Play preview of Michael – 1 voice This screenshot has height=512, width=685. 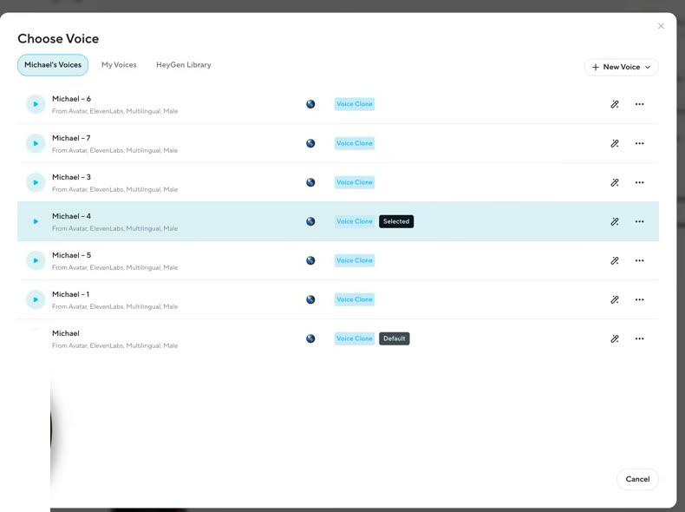[36, 299]
